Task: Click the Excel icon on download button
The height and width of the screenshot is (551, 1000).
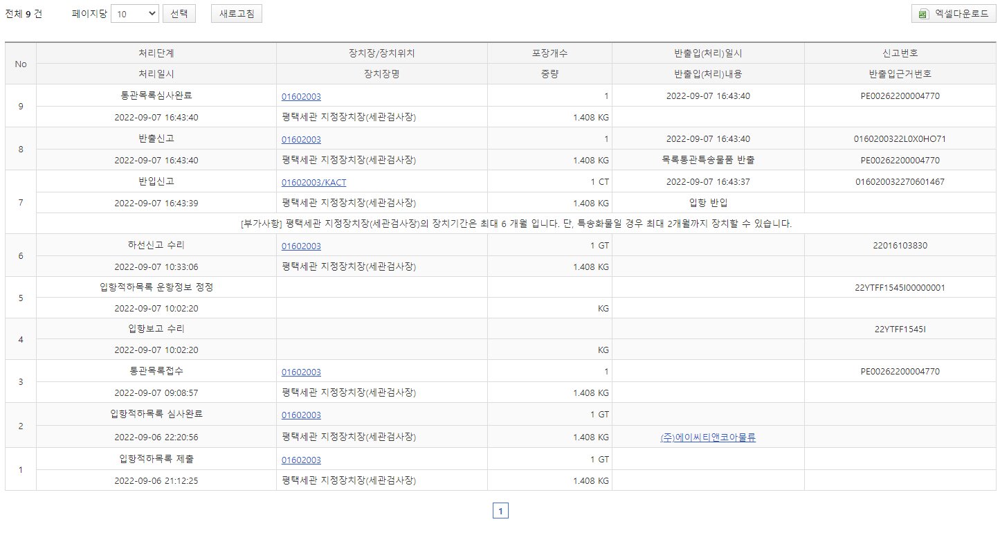Action: click(922, 14)
